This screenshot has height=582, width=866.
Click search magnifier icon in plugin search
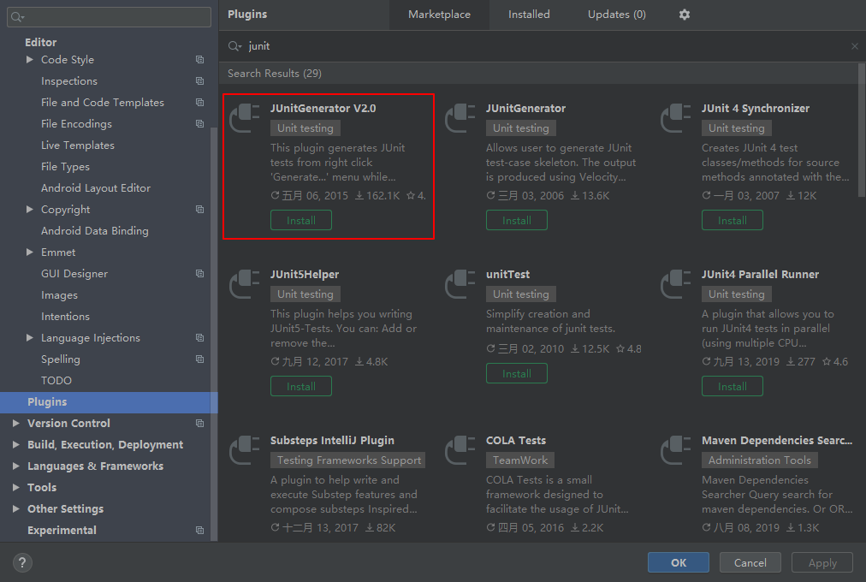(x=234, y=46)
